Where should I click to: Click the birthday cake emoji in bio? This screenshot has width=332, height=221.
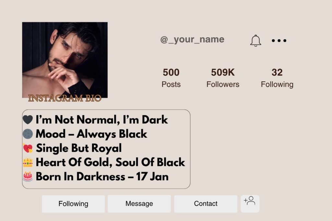[x=28, y=176]
